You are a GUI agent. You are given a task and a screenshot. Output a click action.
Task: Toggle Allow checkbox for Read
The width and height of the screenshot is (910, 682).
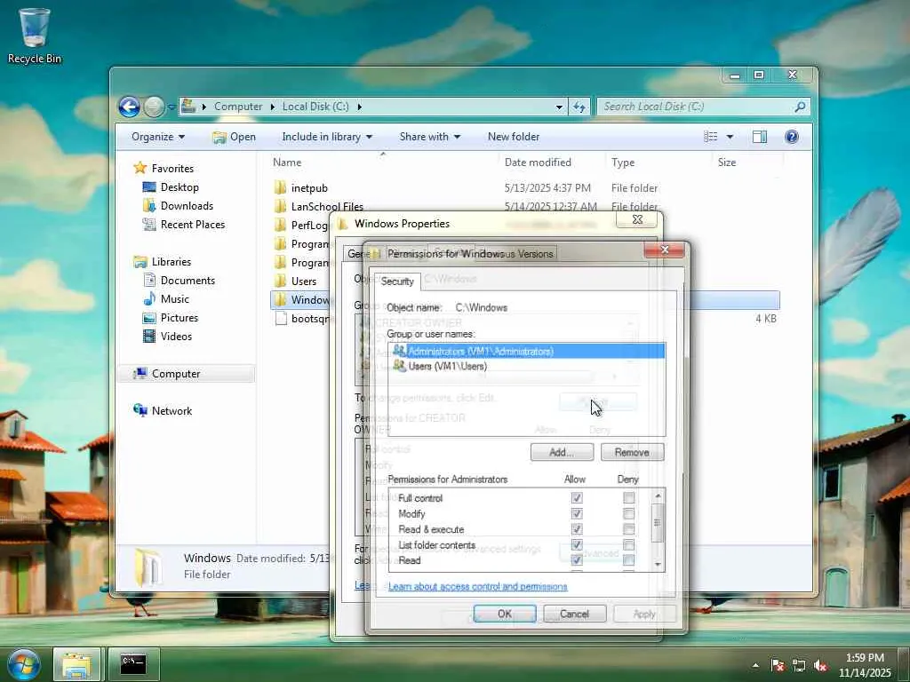(576, 560)
